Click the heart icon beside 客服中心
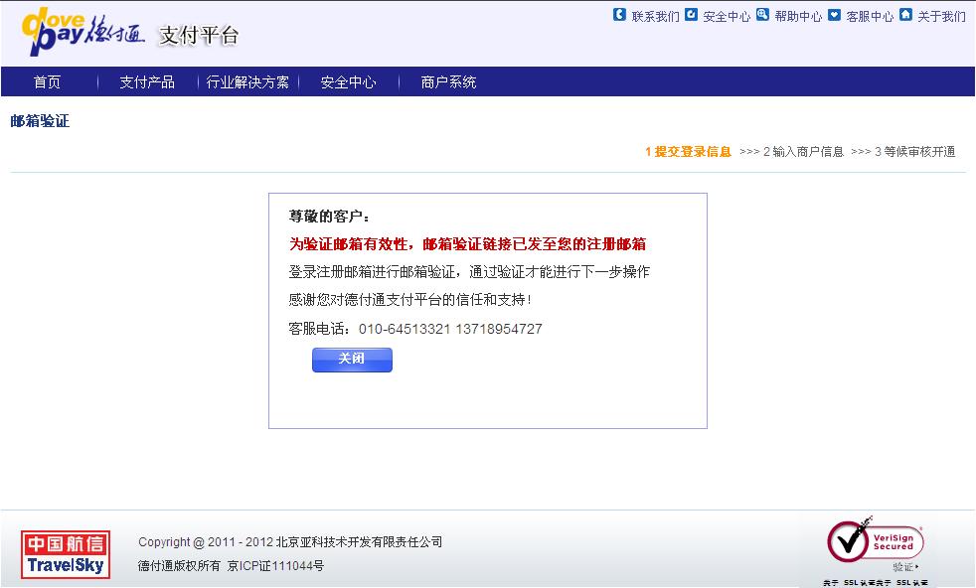Screen dimensions: 976x588 (834, 15)
